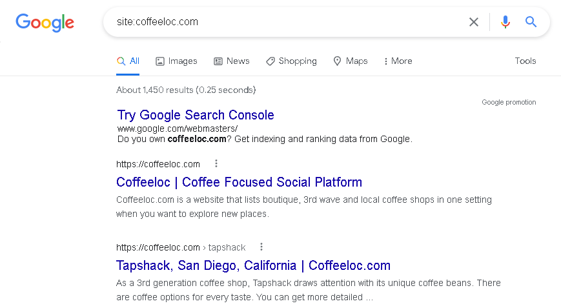561x308 pixels.
Task: Click the https://coffeeloc.com › tapshack breadcrumb
Action: 181,247
